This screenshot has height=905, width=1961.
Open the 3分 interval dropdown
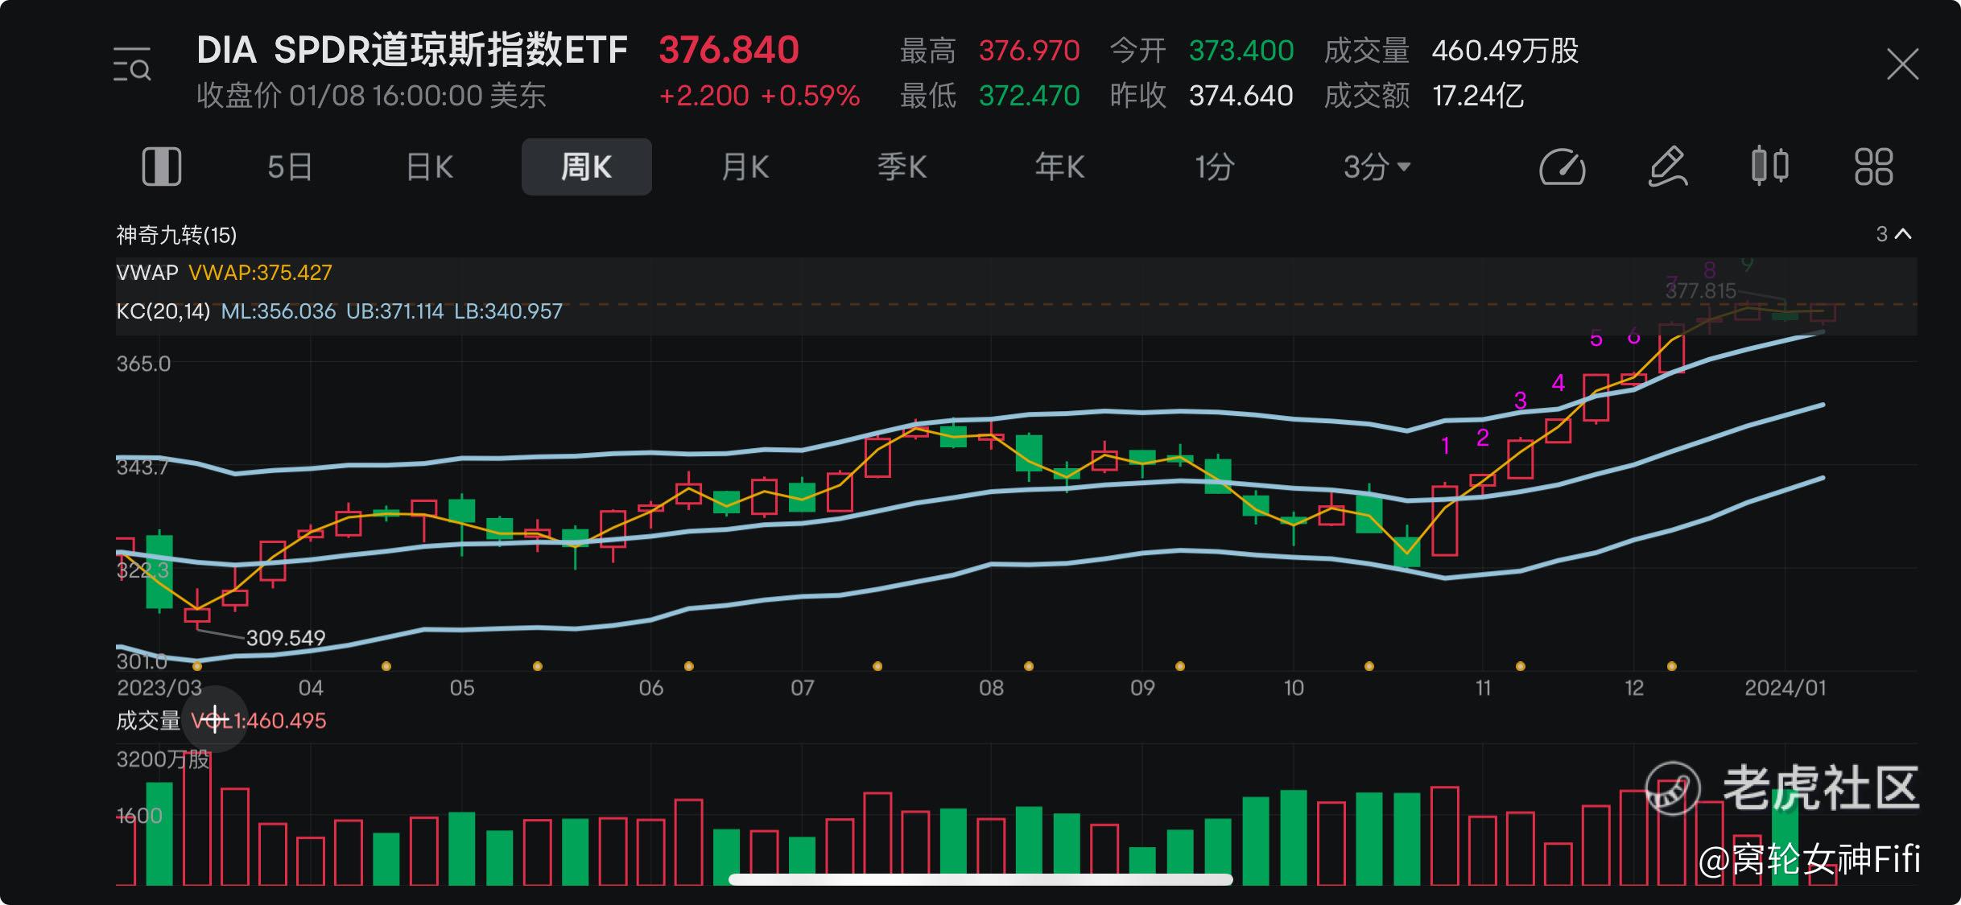1377,167
